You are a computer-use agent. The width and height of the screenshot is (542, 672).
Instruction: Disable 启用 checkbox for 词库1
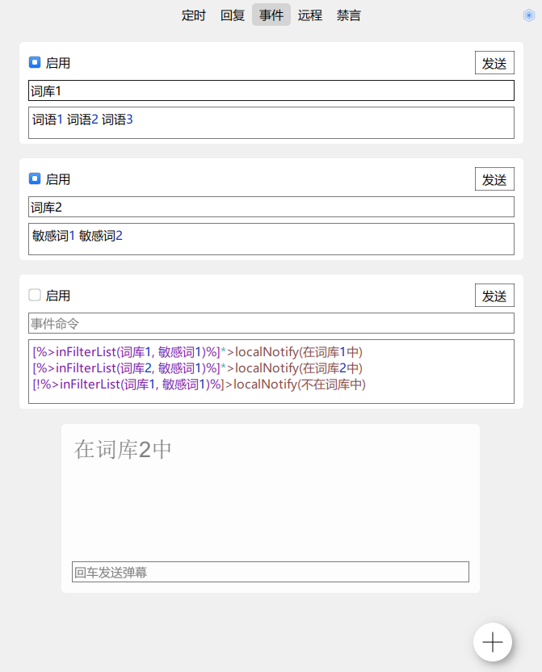tap(33, 61)
